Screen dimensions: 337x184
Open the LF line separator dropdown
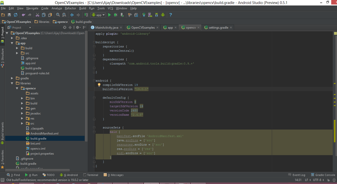click(308, 180)
